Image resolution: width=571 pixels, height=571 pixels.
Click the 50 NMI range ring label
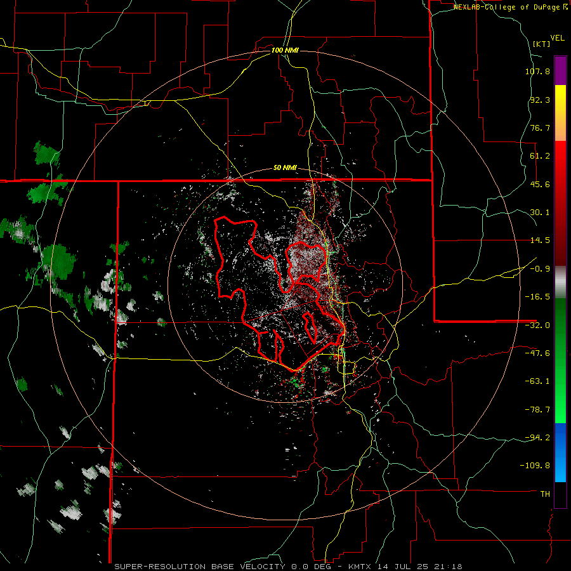tap(285, 168)
